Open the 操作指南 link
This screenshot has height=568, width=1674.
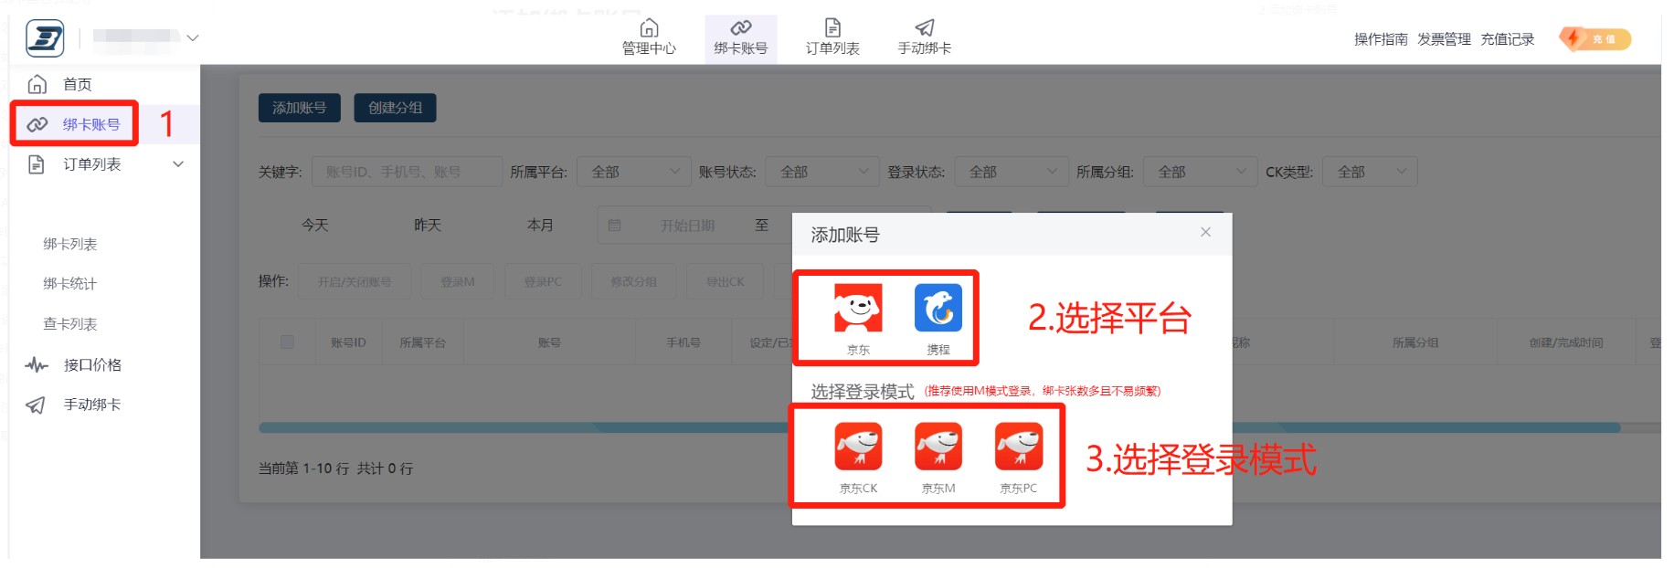tap(1381, 39)
